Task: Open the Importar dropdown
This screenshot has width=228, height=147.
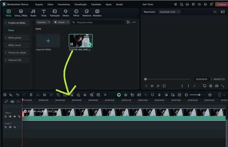Action: point(43,22)
